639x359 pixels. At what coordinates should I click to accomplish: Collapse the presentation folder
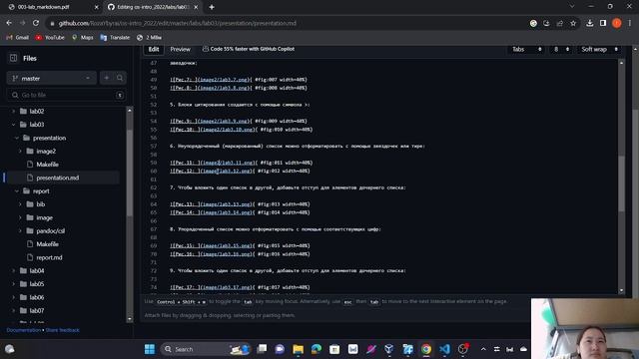[17, 138]
